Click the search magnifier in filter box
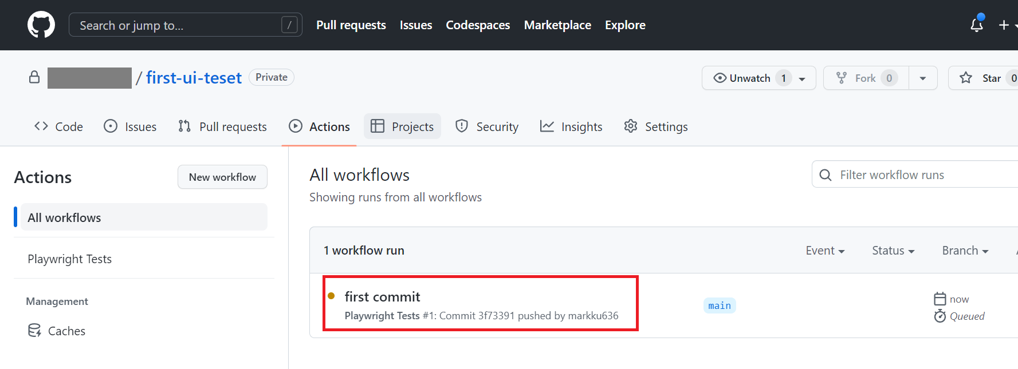The image size is (1018, 369). pyautogui.click(x=826, y=175)
